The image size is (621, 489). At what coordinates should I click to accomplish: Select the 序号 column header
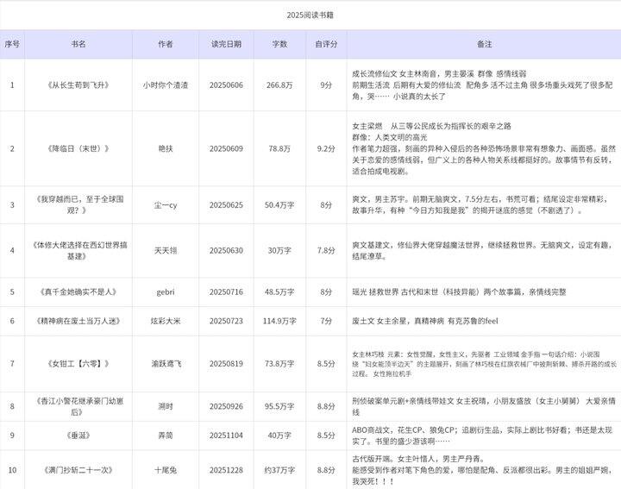12,44
